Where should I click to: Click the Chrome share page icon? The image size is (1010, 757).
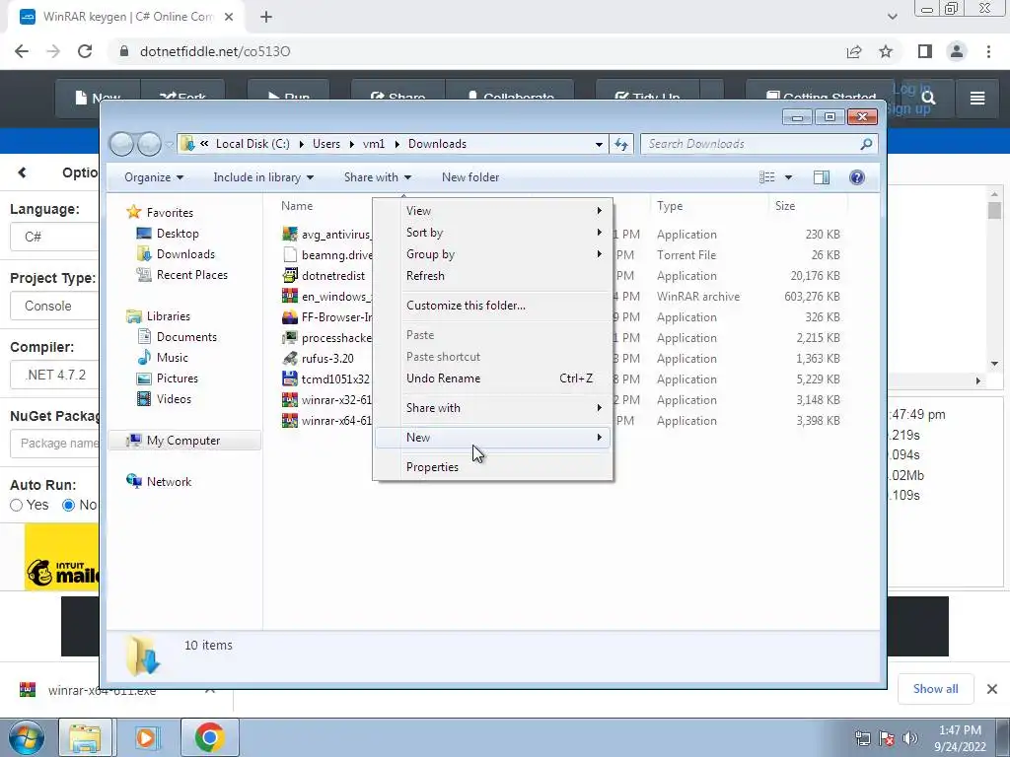point(854,51)
